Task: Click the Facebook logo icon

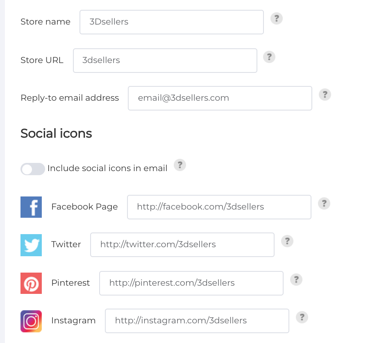Action: pos(31,207)
